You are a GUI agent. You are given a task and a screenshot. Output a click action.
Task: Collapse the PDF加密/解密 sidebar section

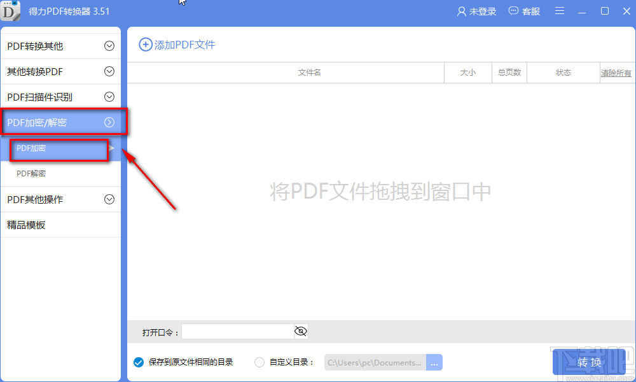pos(60,122)
